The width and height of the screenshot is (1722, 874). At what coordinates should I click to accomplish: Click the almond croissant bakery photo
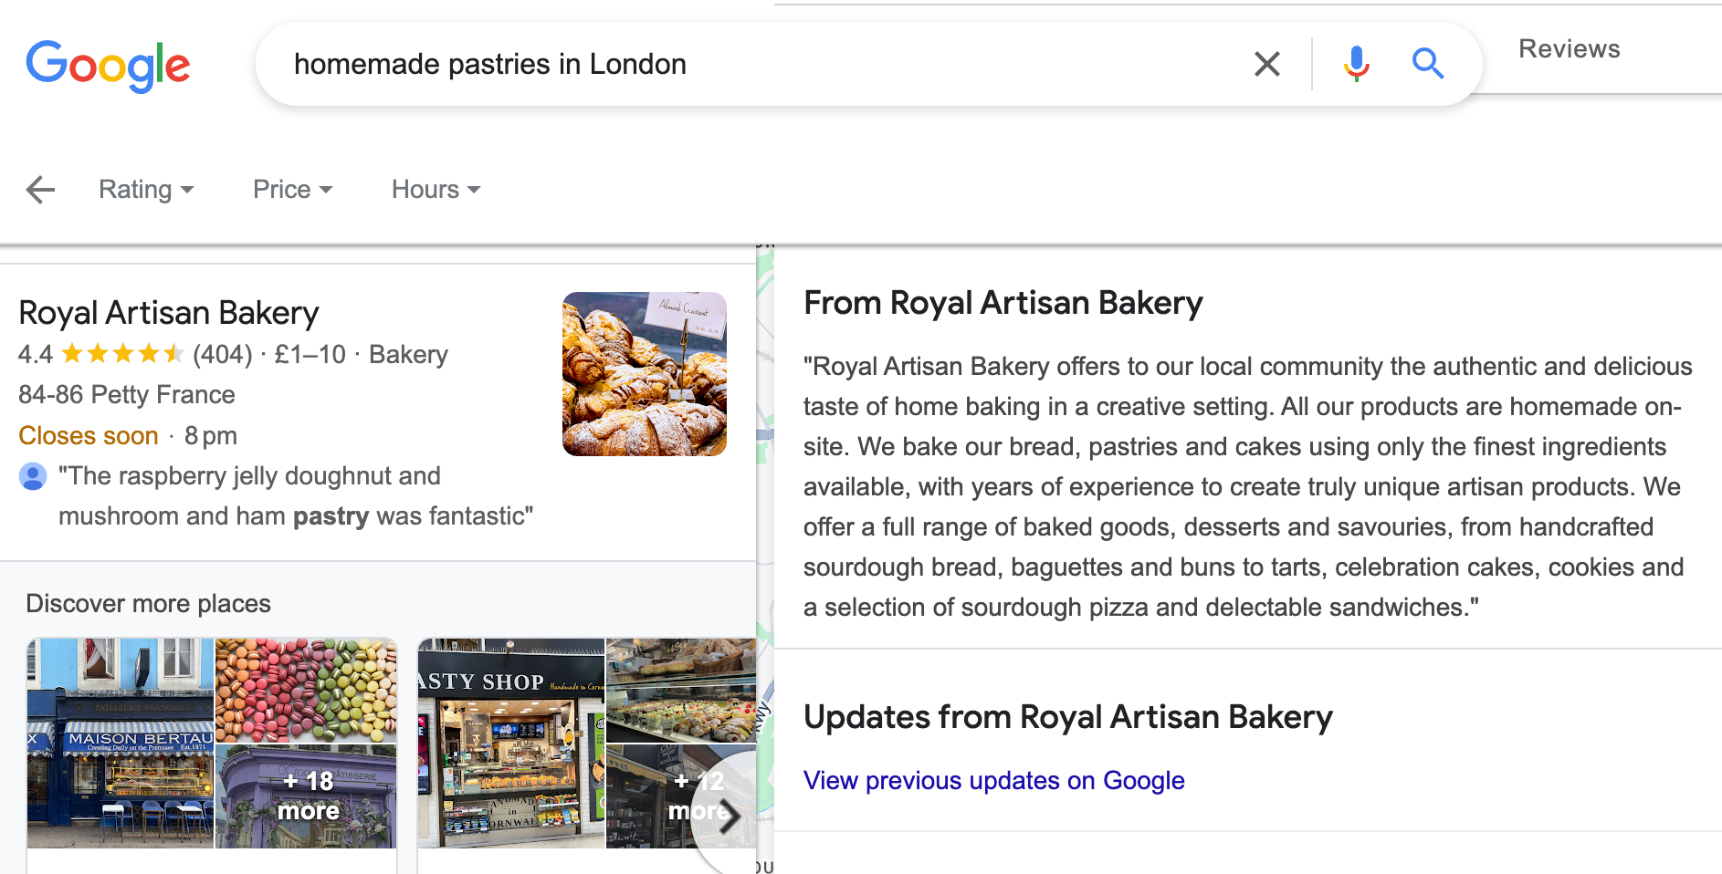tap(645, 374)
